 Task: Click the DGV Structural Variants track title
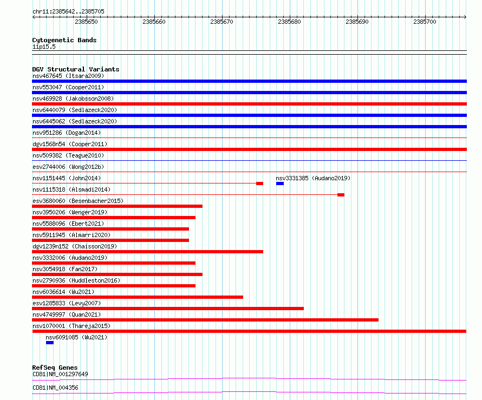(x=76, y=69)
